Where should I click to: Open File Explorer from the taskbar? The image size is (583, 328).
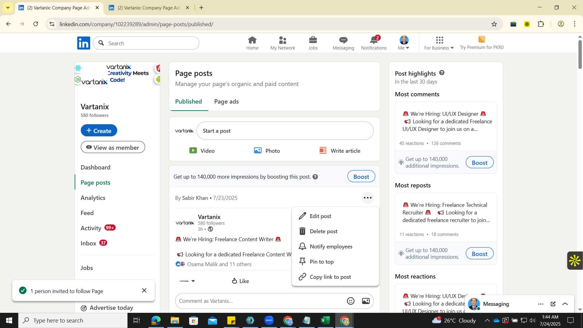tap(175, 320)
